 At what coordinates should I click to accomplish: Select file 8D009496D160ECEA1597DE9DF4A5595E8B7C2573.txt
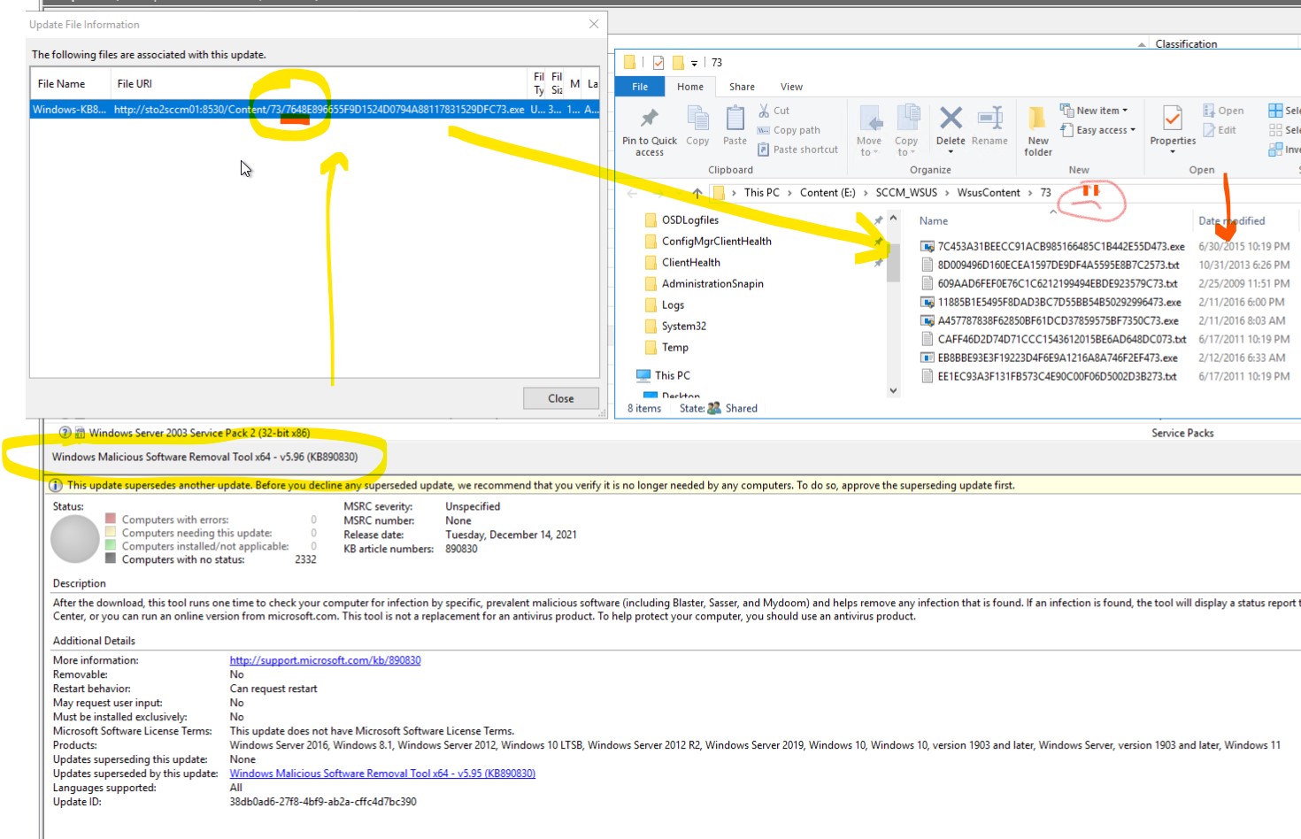[1058, 266]
